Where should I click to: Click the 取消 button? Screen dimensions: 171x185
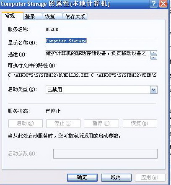(x=116, y=177)
